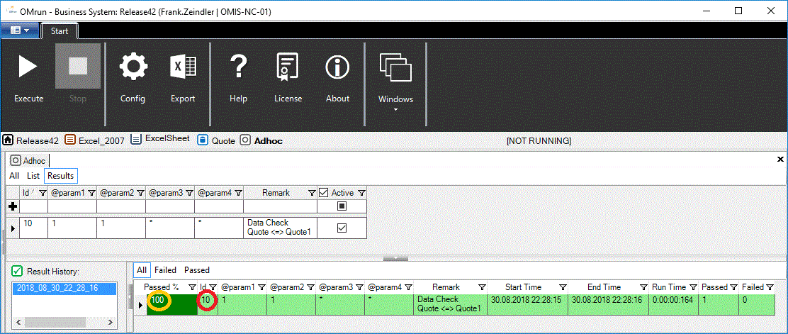Open the blue application menu button

[19, 30]
